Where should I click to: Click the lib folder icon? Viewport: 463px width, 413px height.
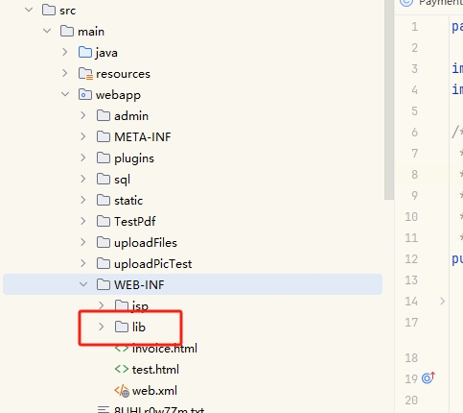pos(122,327)
